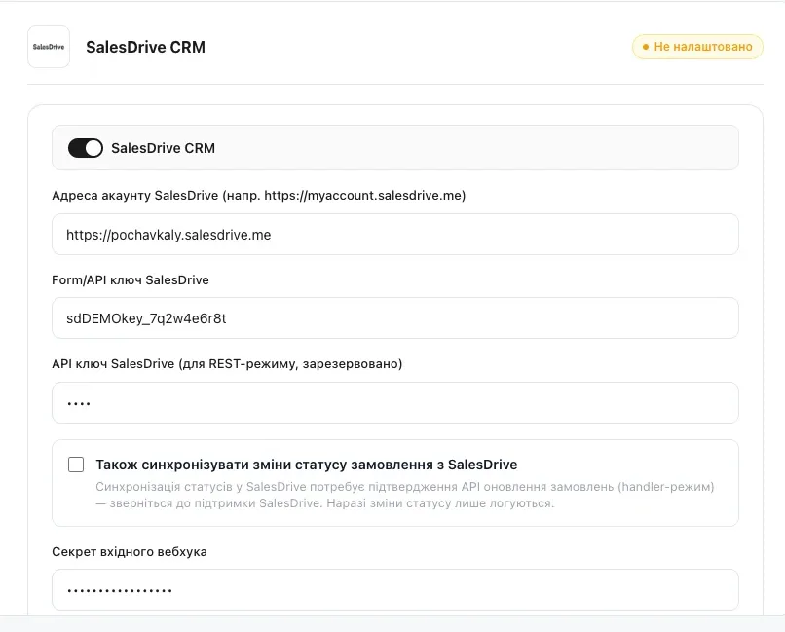Screen dimensions: 785x632
Task: Click the "Не налаштовано" status badge
Action: click(697, 47)
